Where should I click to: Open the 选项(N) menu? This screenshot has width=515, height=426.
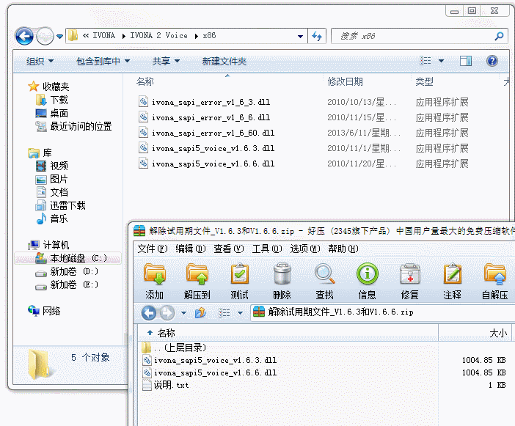coord(305,249)
